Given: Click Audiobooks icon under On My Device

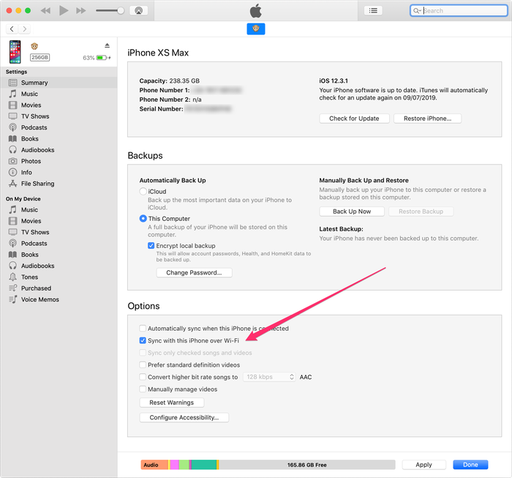Looking at the screenshot, I should 12,266.
